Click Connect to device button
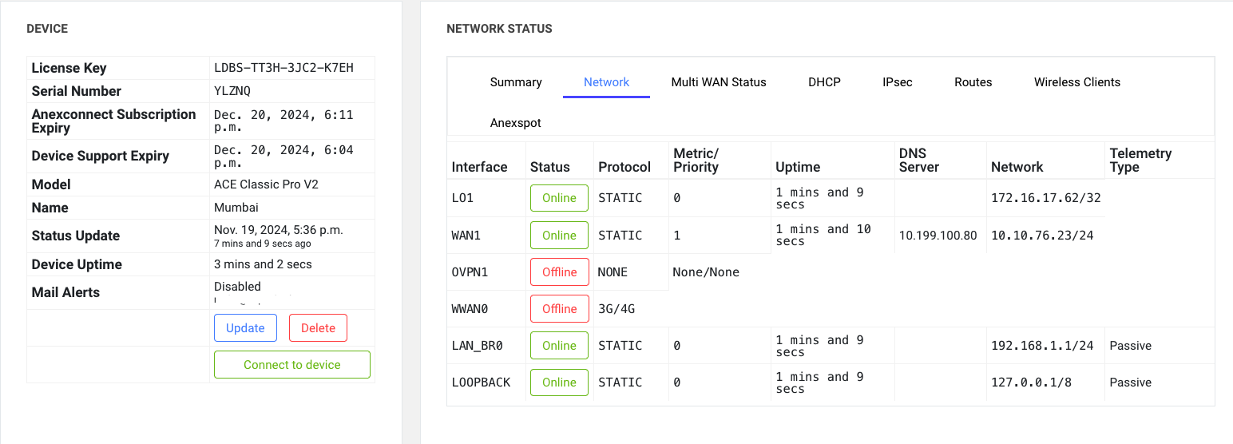 click(292, 365)
